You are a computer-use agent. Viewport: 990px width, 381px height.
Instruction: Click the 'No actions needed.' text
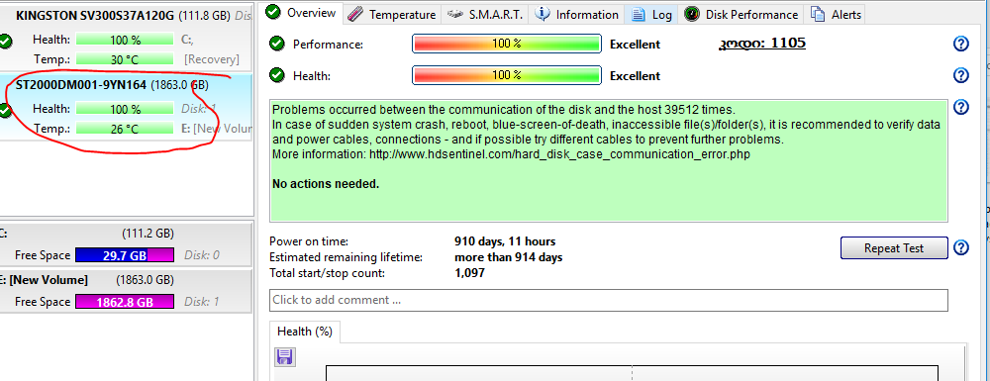(325, 184)
